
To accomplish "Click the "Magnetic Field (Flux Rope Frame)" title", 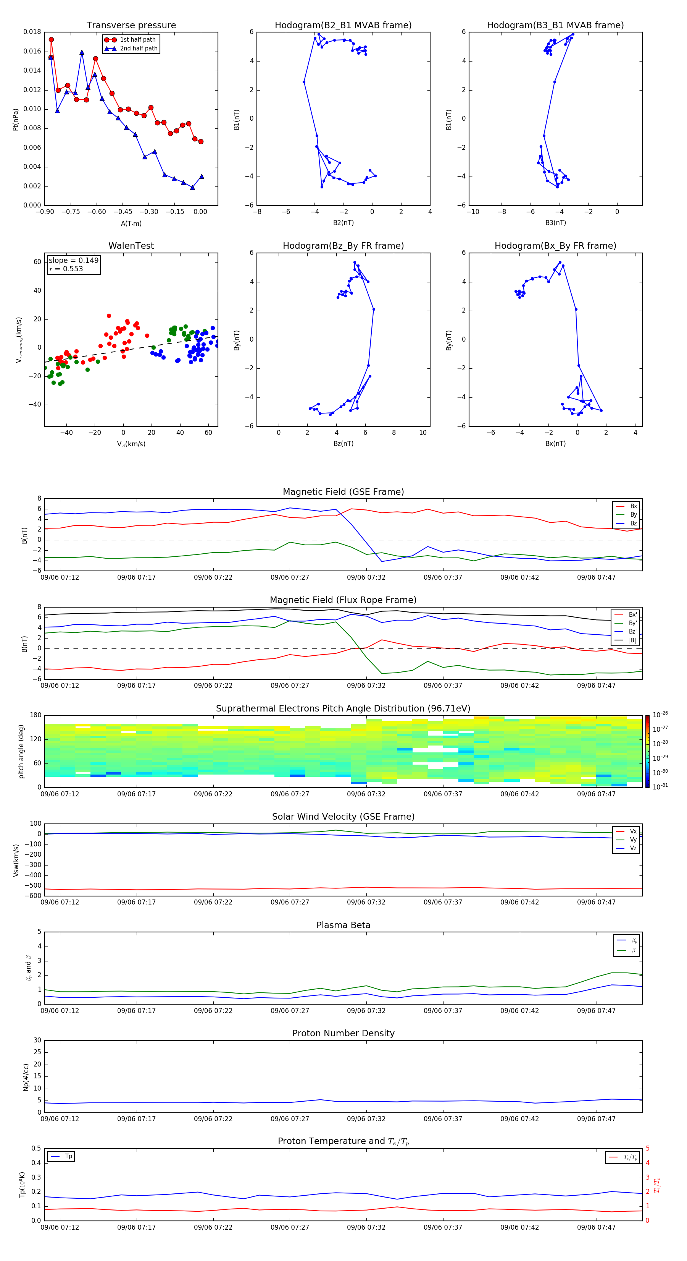I will click(343, 600).
